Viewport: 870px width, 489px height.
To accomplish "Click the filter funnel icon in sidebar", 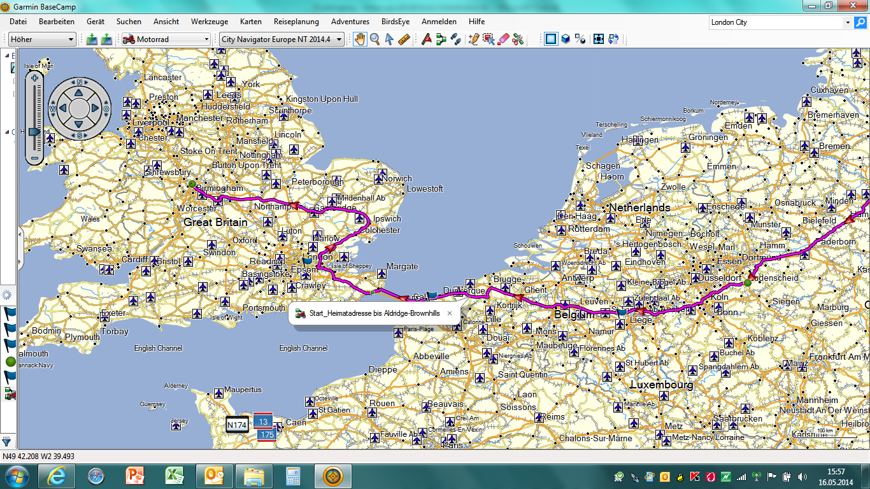I will pyautogui.click(x=6, y=441).
